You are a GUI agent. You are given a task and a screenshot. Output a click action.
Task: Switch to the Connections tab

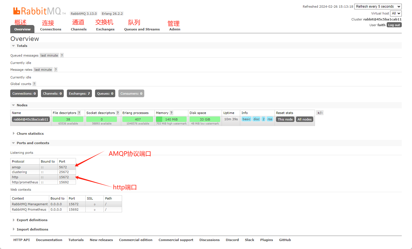(51, 29)
